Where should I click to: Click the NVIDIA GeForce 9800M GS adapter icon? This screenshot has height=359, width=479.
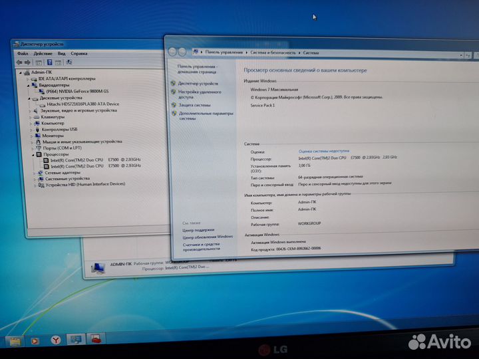(x=42, y=91)
